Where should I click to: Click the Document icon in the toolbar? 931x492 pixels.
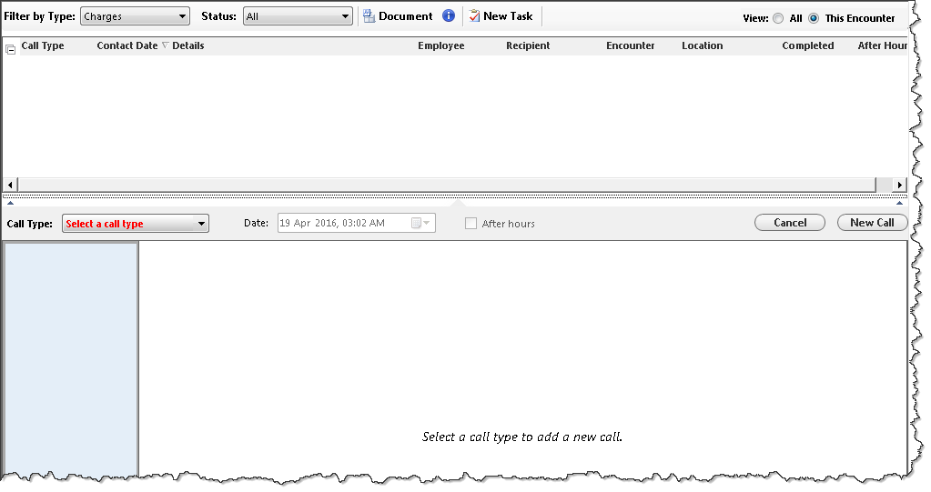[x=369, y=16]
